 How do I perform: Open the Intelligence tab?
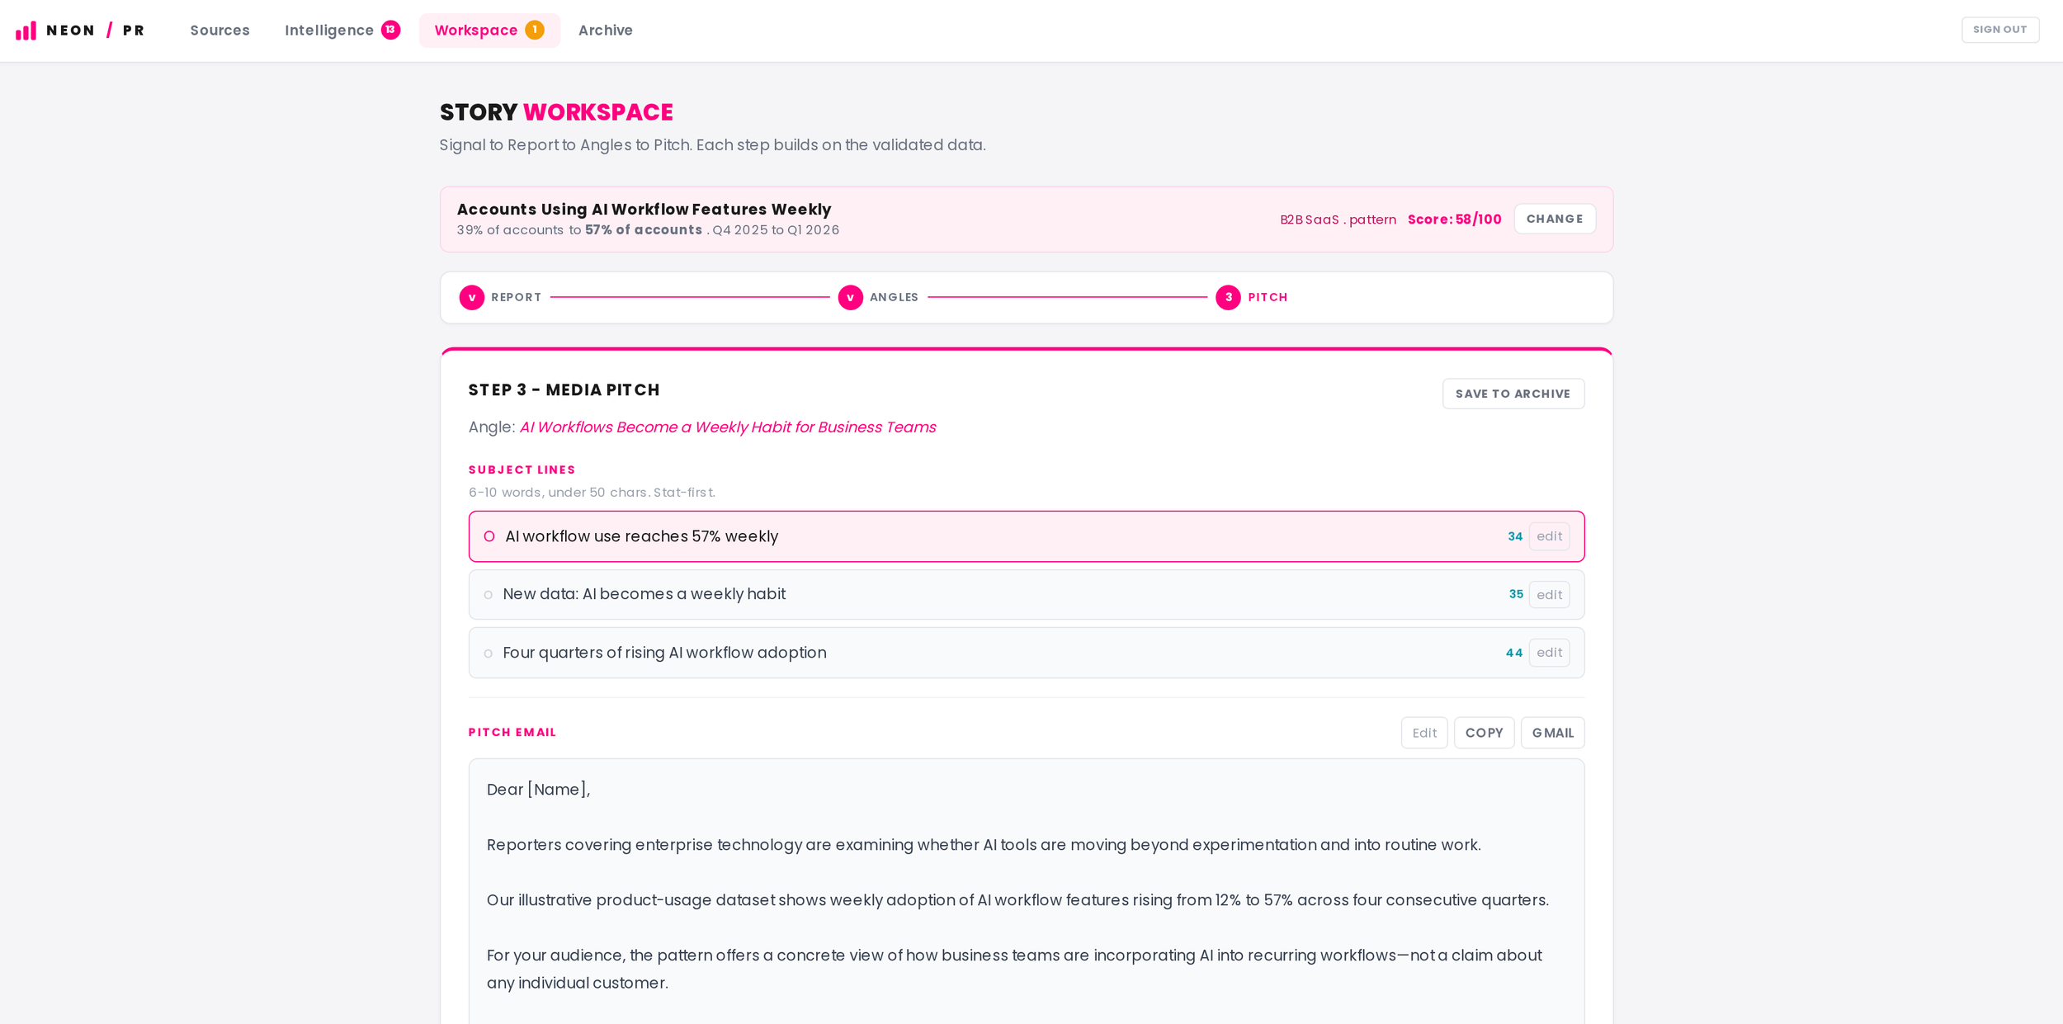342,31
